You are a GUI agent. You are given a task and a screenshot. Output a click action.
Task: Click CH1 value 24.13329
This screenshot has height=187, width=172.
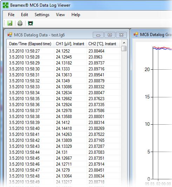64,146
